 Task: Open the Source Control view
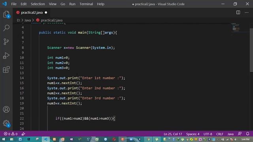tap(6, 42)
